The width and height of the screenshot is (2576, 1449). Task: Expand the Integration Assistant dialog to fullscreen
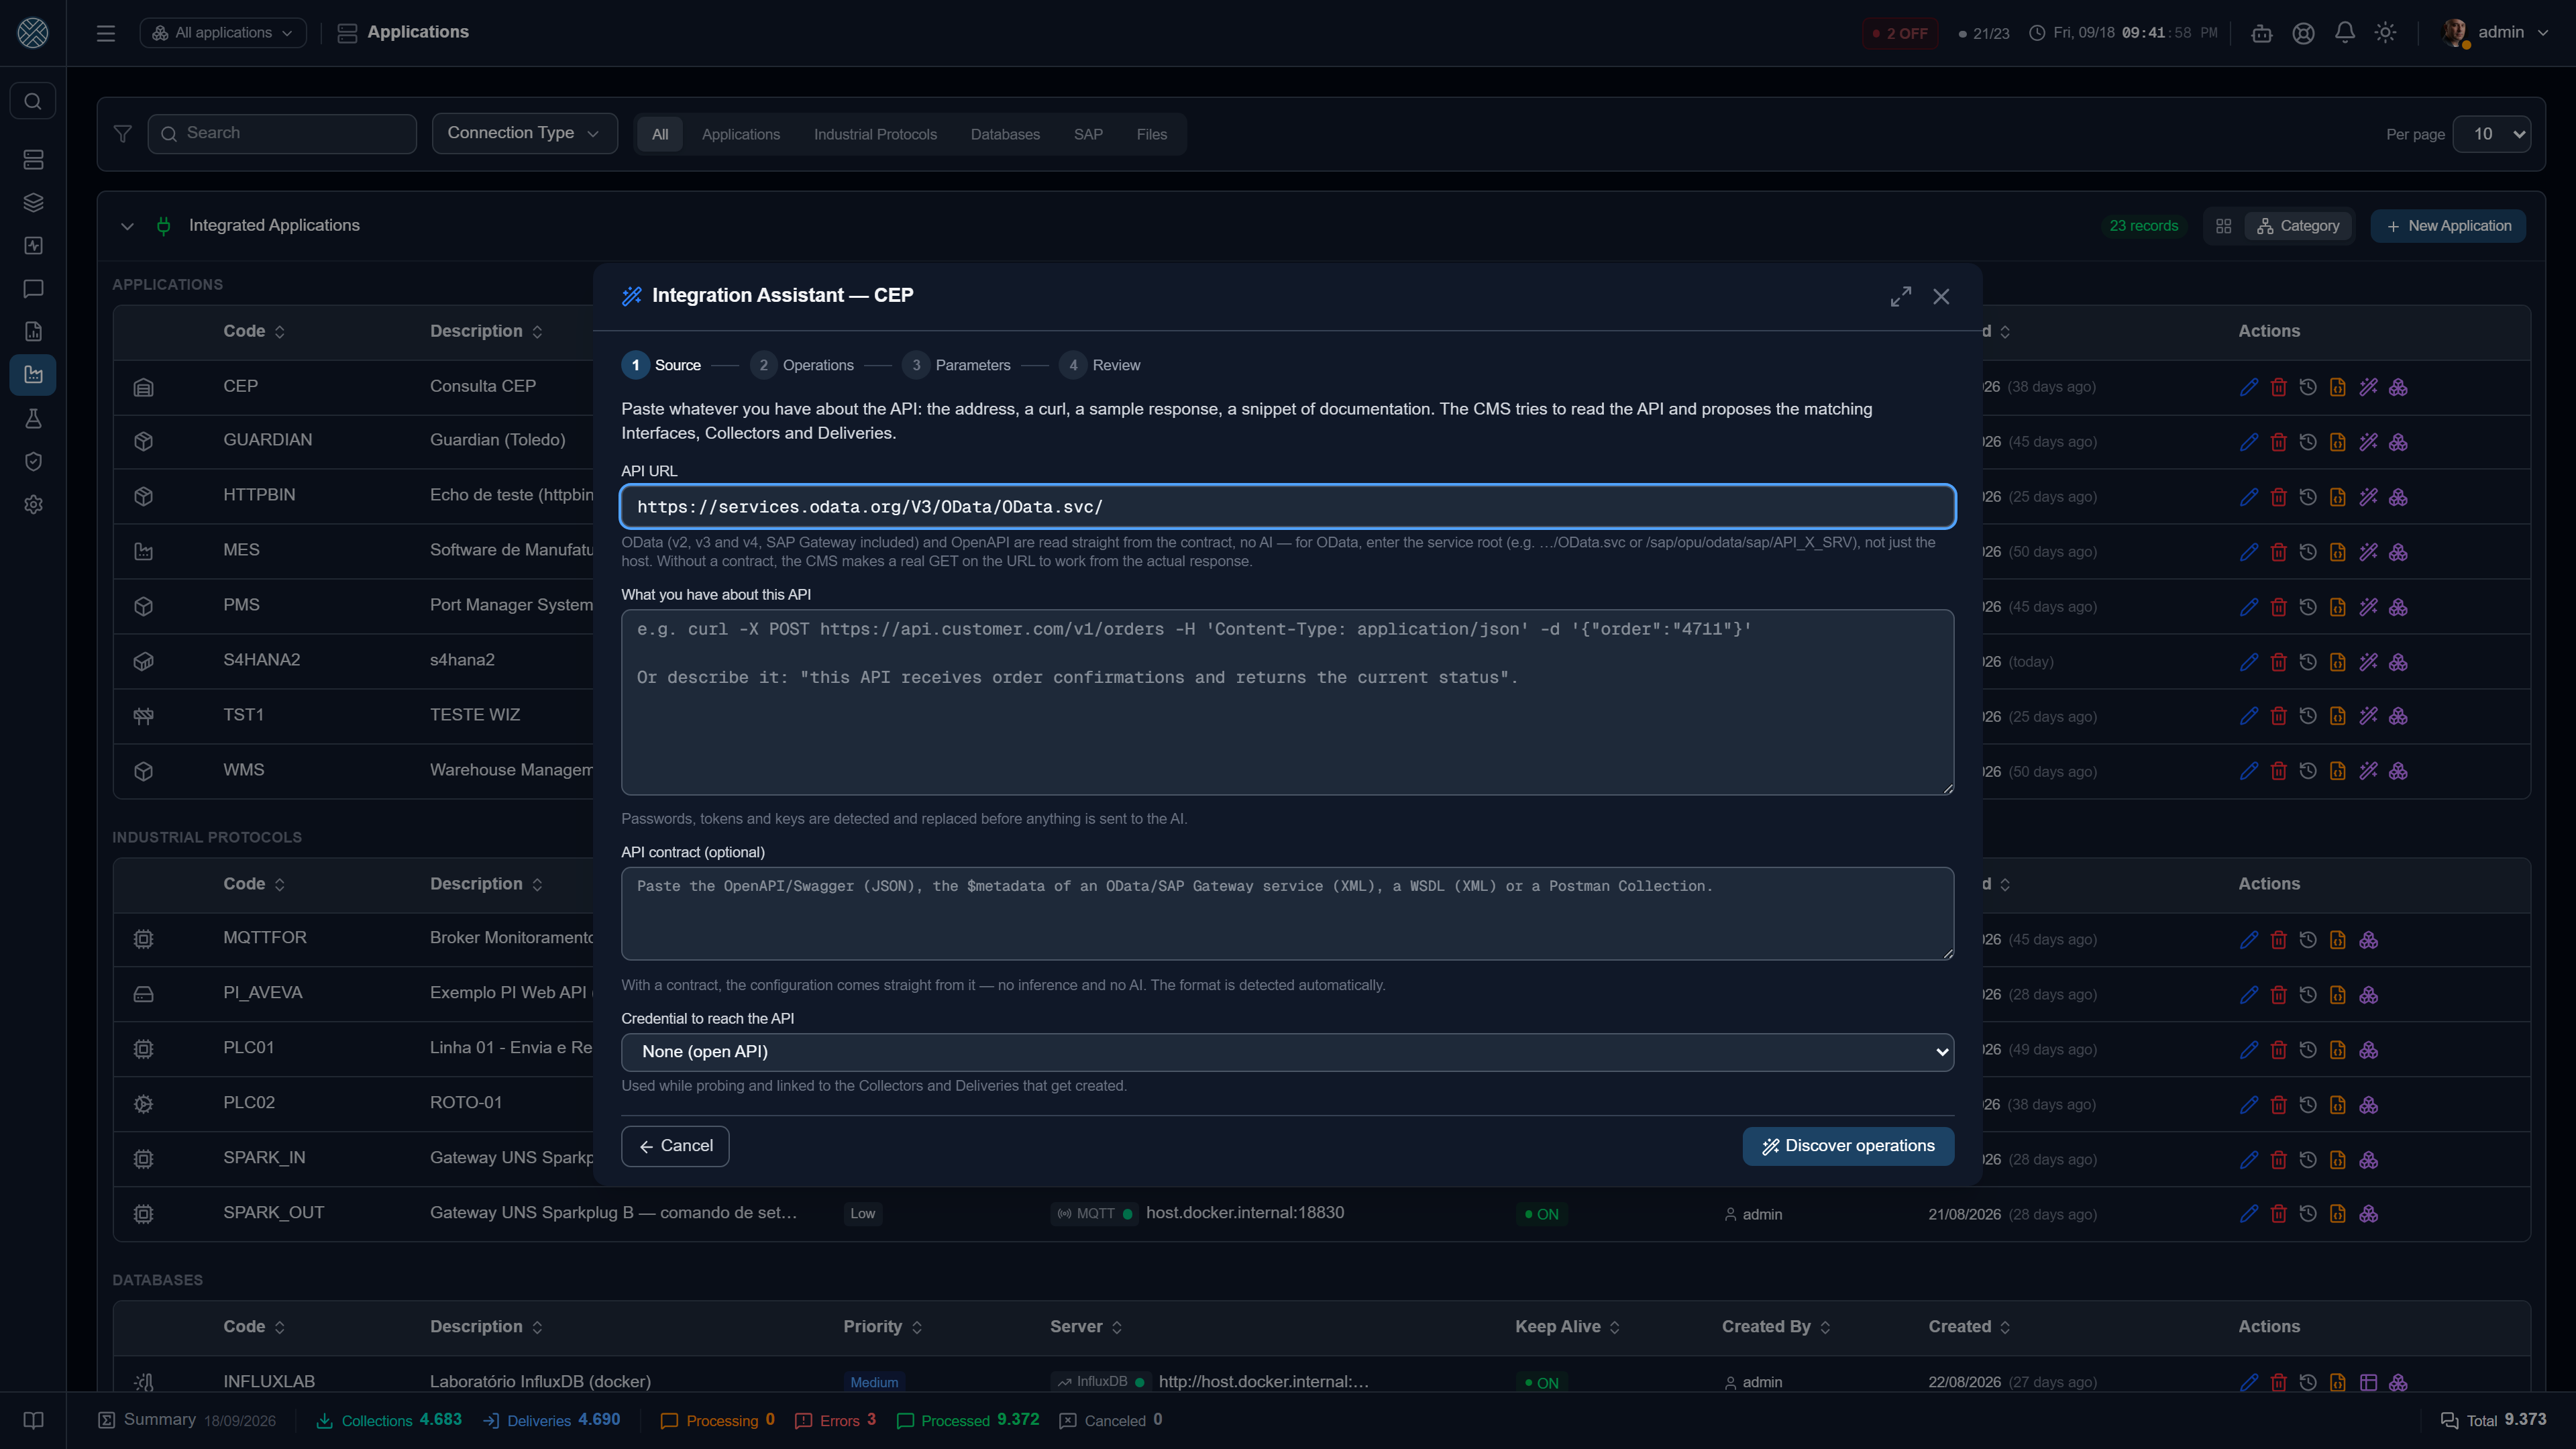(1901, 296)
